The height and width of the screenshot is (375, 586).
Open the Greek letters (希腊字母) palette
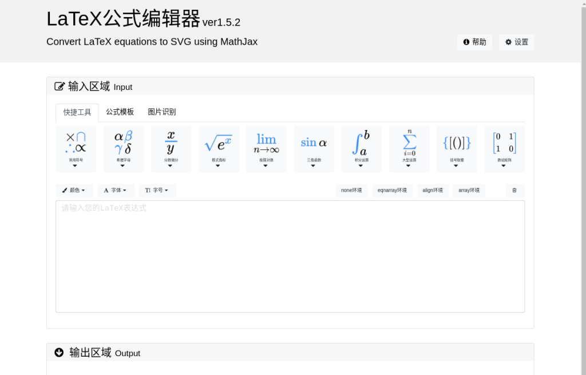coord(123,149)
